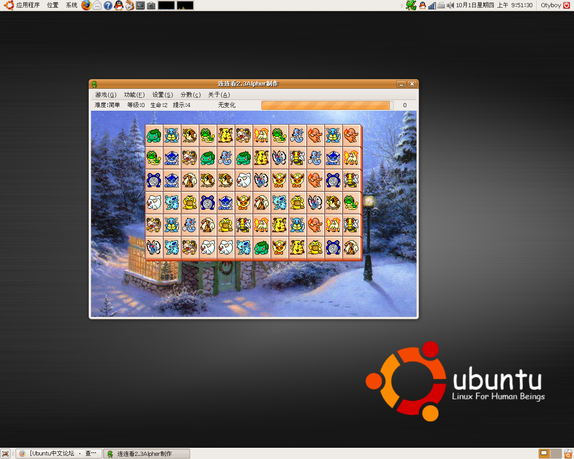Pick the Horsea tile in the top row
Viewport: 574px width, 459px height.
(x=297, y=135)
